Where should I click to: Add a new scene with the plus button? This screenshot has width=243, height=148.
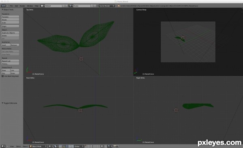click(x=92, y=6)
